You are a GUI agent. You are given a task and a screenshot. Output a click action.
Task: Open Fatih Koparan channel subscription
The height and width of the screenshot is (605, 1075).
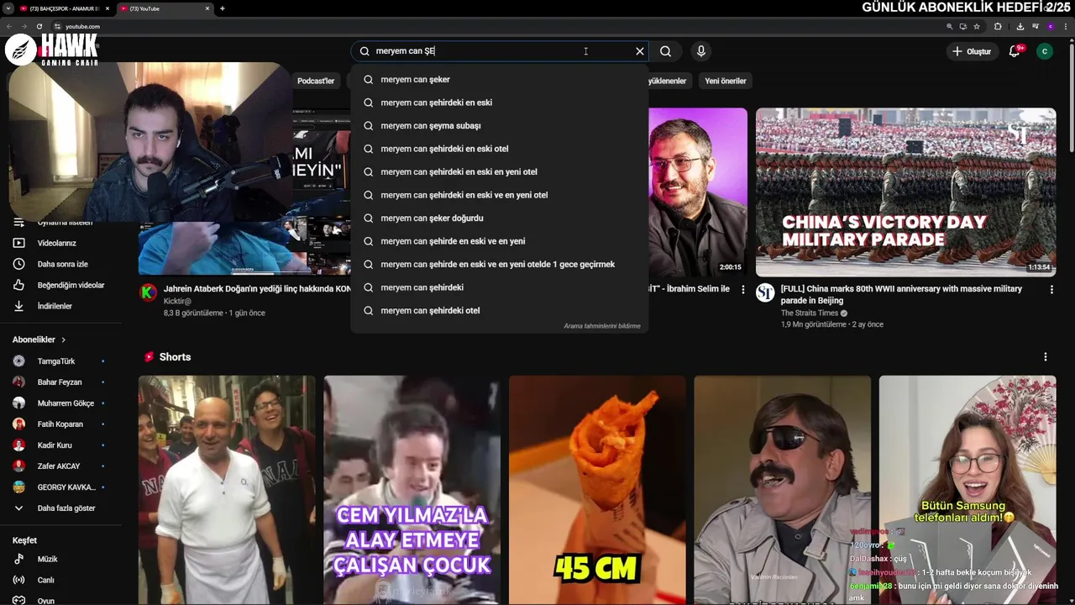tap(60, 424)
